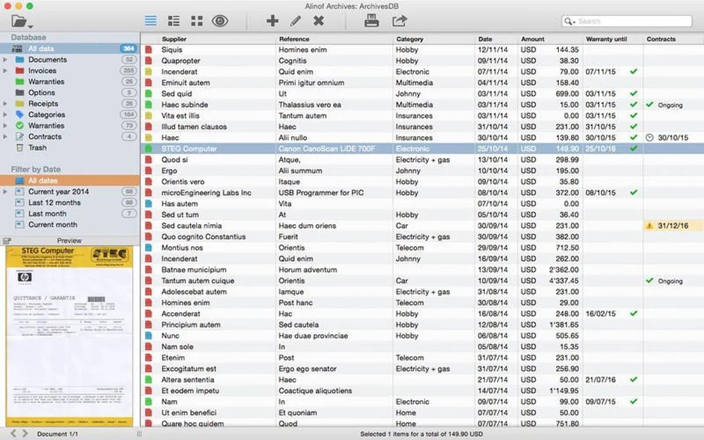Click the Trash icon in sidebar
The image size is (704, 440).
pos(19,148)
